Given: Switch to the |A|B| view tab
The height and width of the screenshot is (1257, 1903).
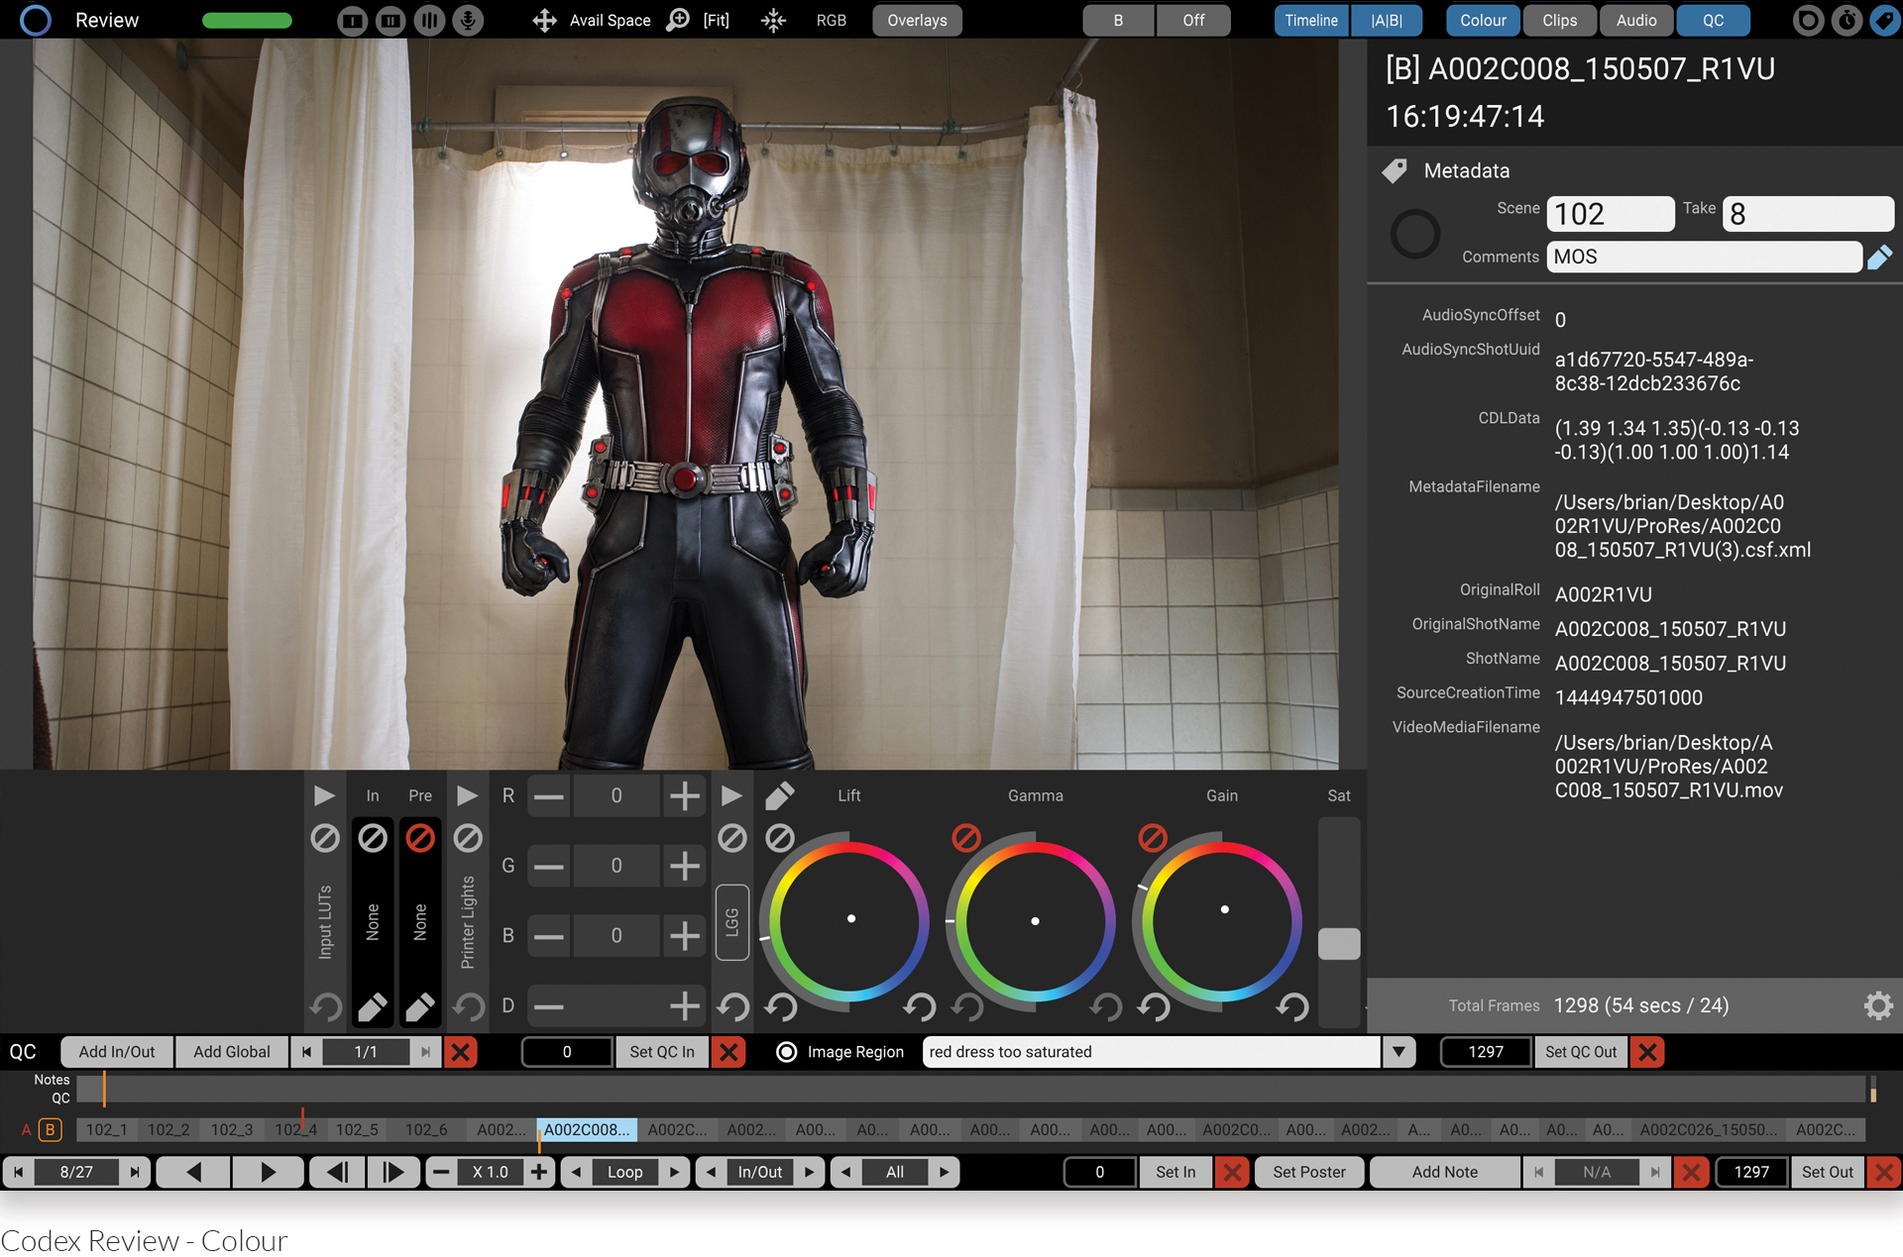Looking at the screenshot, I should pos(1387,20).
